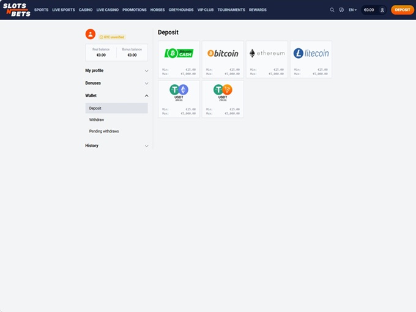Go to the Live Casino page

108,10
